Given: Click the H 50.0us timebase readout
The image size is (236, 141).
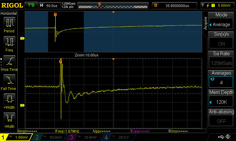Looking at the screenshot, I should point(50,6).
